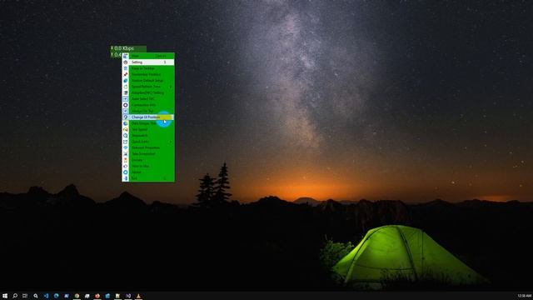The height and width of the screenshot is (300, 533).
Task: Expand the Quick Exec submenu
Action: pyautogui.click(x=148, y=142)
